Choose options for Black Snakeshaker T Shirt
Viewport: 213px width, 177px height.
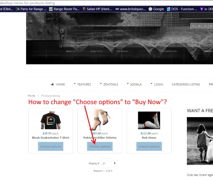[51, 146]
